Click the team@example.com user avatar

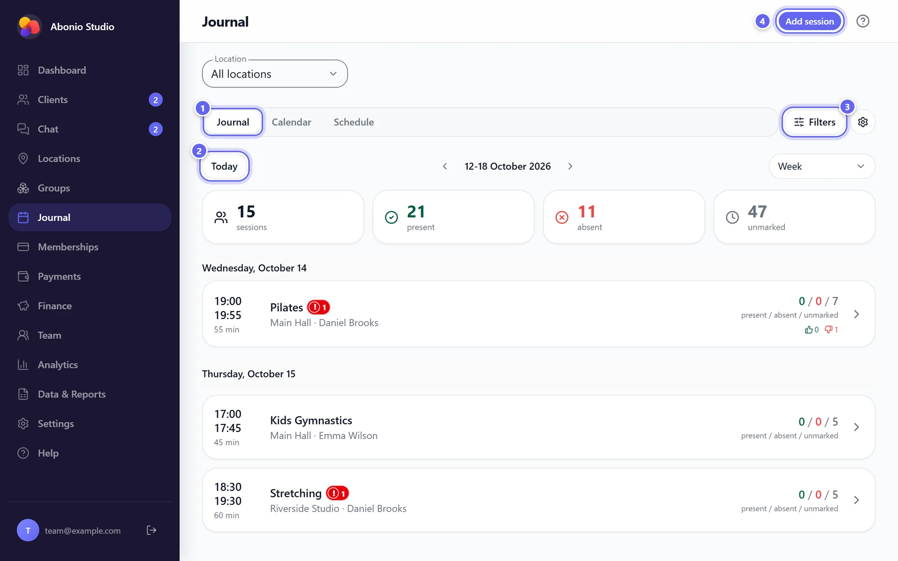[x=28, y=530]
